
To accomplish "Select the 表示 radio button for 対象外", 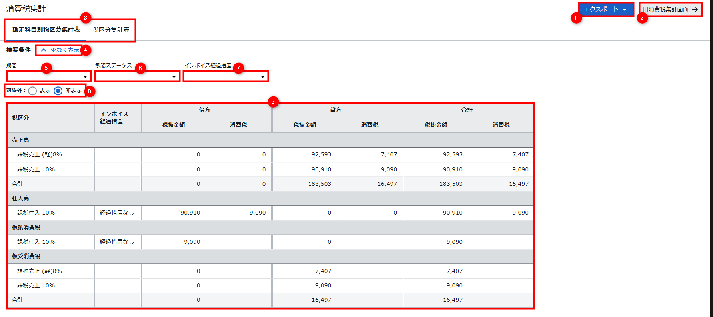I will point(33,91).
